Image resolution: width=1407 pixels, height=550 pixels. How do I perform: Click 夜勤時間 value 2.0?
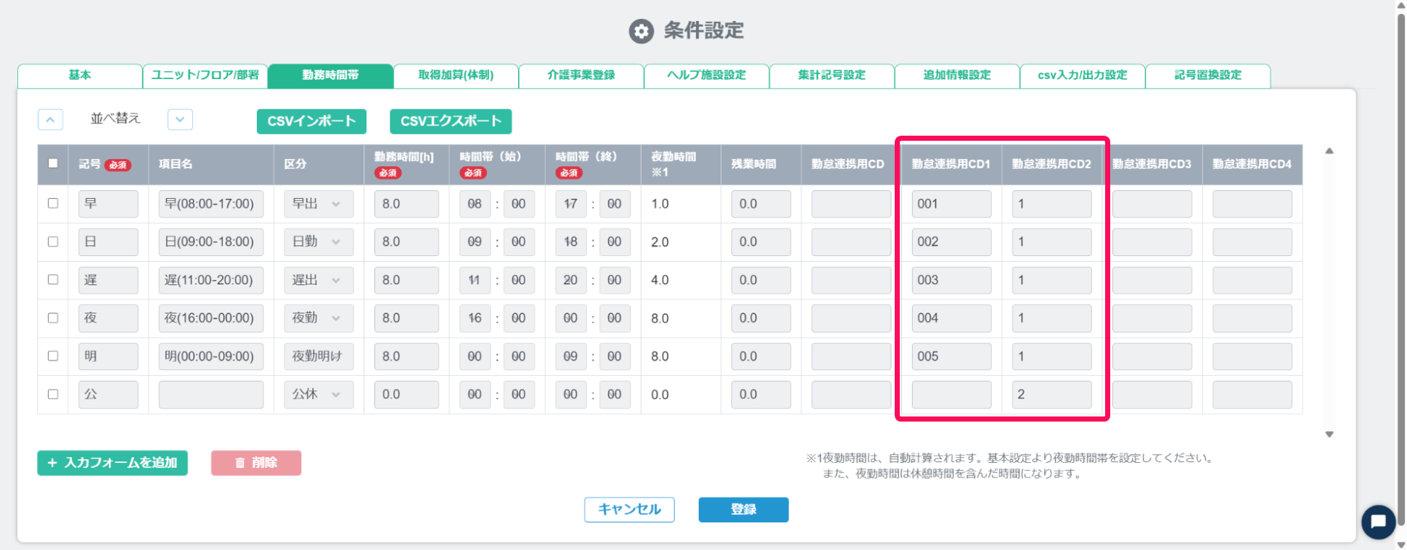point(660,242)
